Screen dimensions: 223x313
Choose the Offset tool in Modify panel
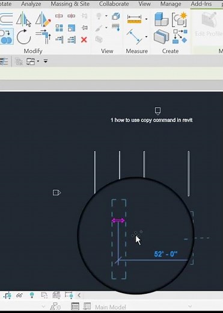(7, 19)
